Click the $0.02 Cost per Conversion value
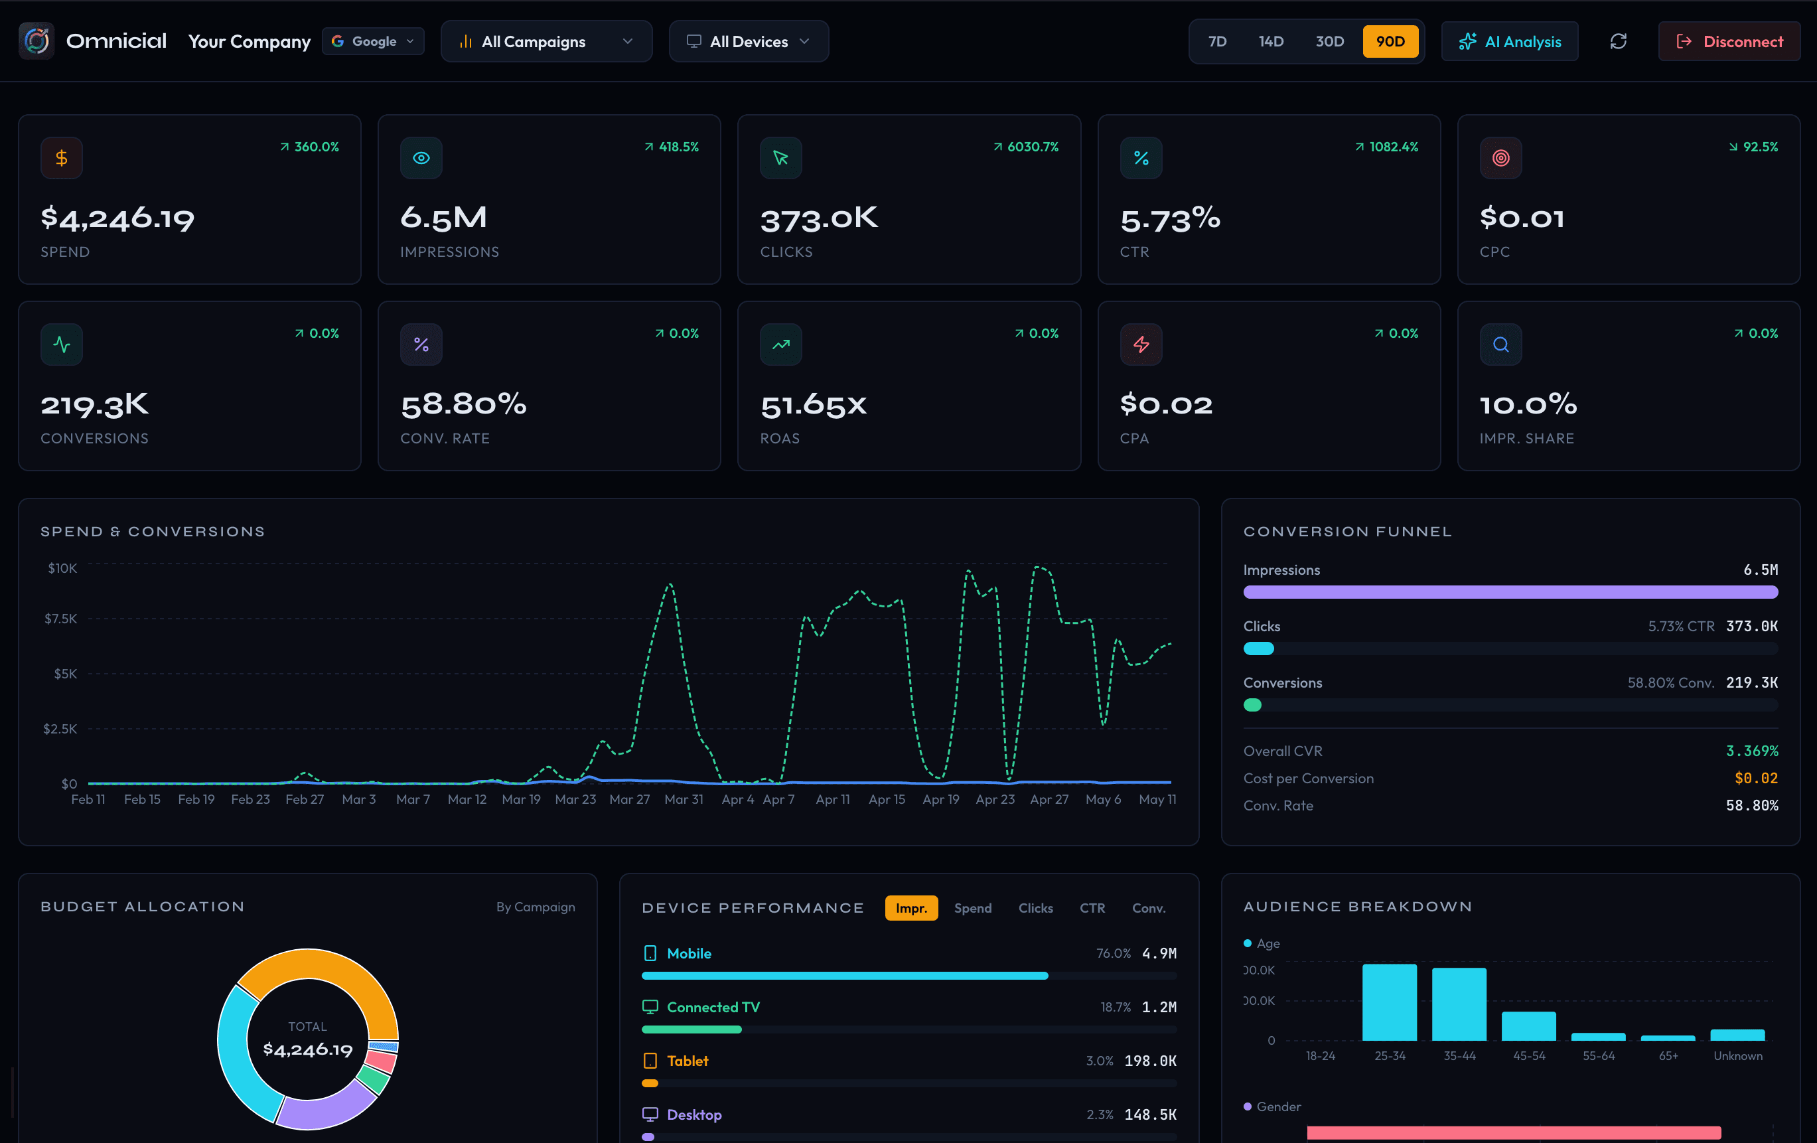1817x1143 pixels. coord(1756,778)
